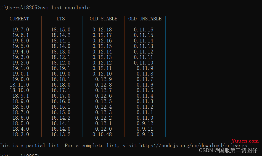This screenshot has width=262, height=156.
Task: Pick version 19.4.0
Action: click(21, 52)
